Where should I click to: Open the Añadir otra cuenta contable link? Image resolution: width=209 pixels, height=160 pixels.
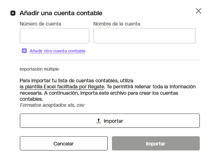point(57,51)
